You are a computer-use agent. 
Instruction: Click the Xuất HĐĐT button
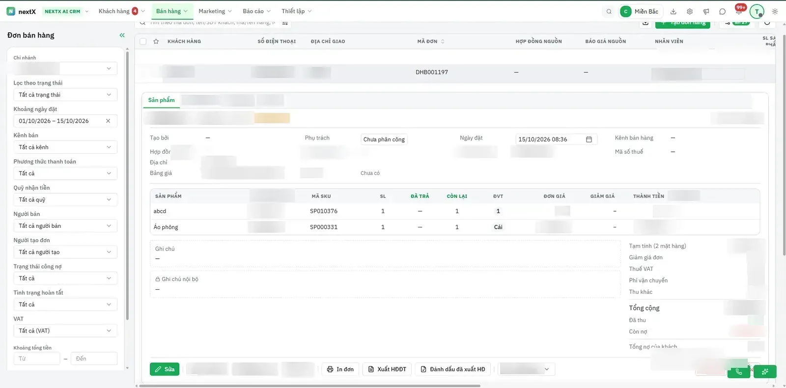click(387, 369)
